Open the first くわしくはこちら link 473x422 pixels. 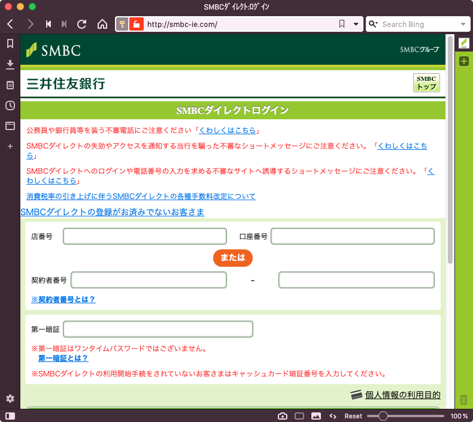pos(227,130)
